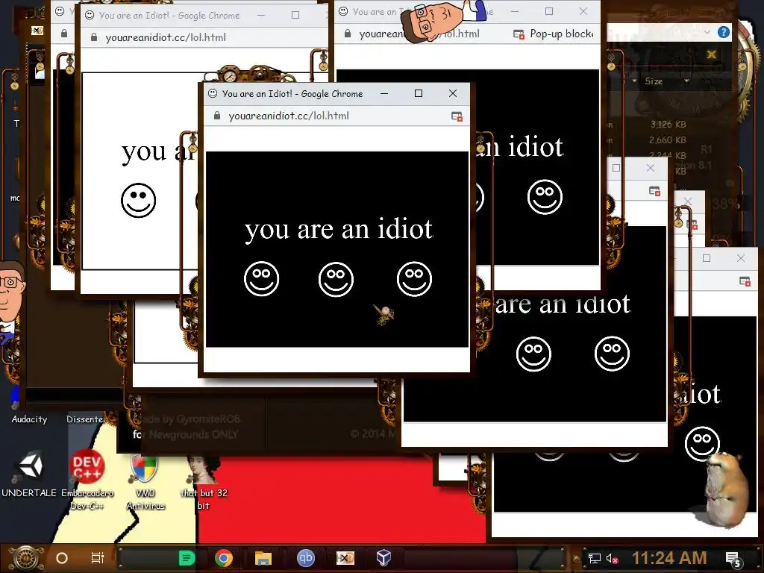Open Cortana circle on the taskbar

(x=62, y=558)
